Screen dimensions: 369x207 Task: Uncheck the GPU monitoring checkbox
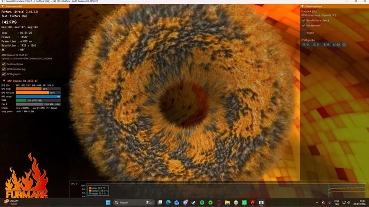point(3,69)
